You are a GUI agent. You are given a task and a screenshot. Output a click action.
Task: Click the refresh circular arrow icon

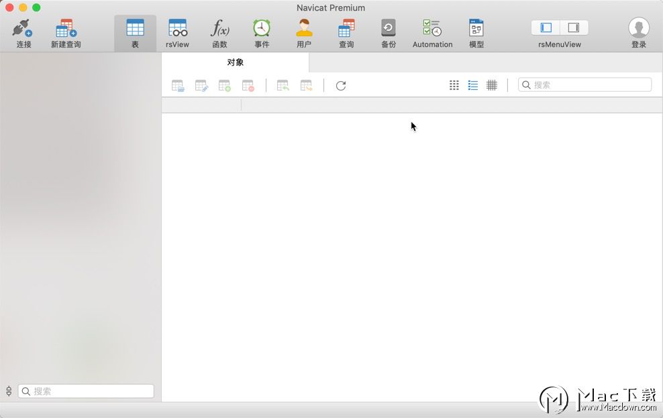click(341, 86)
